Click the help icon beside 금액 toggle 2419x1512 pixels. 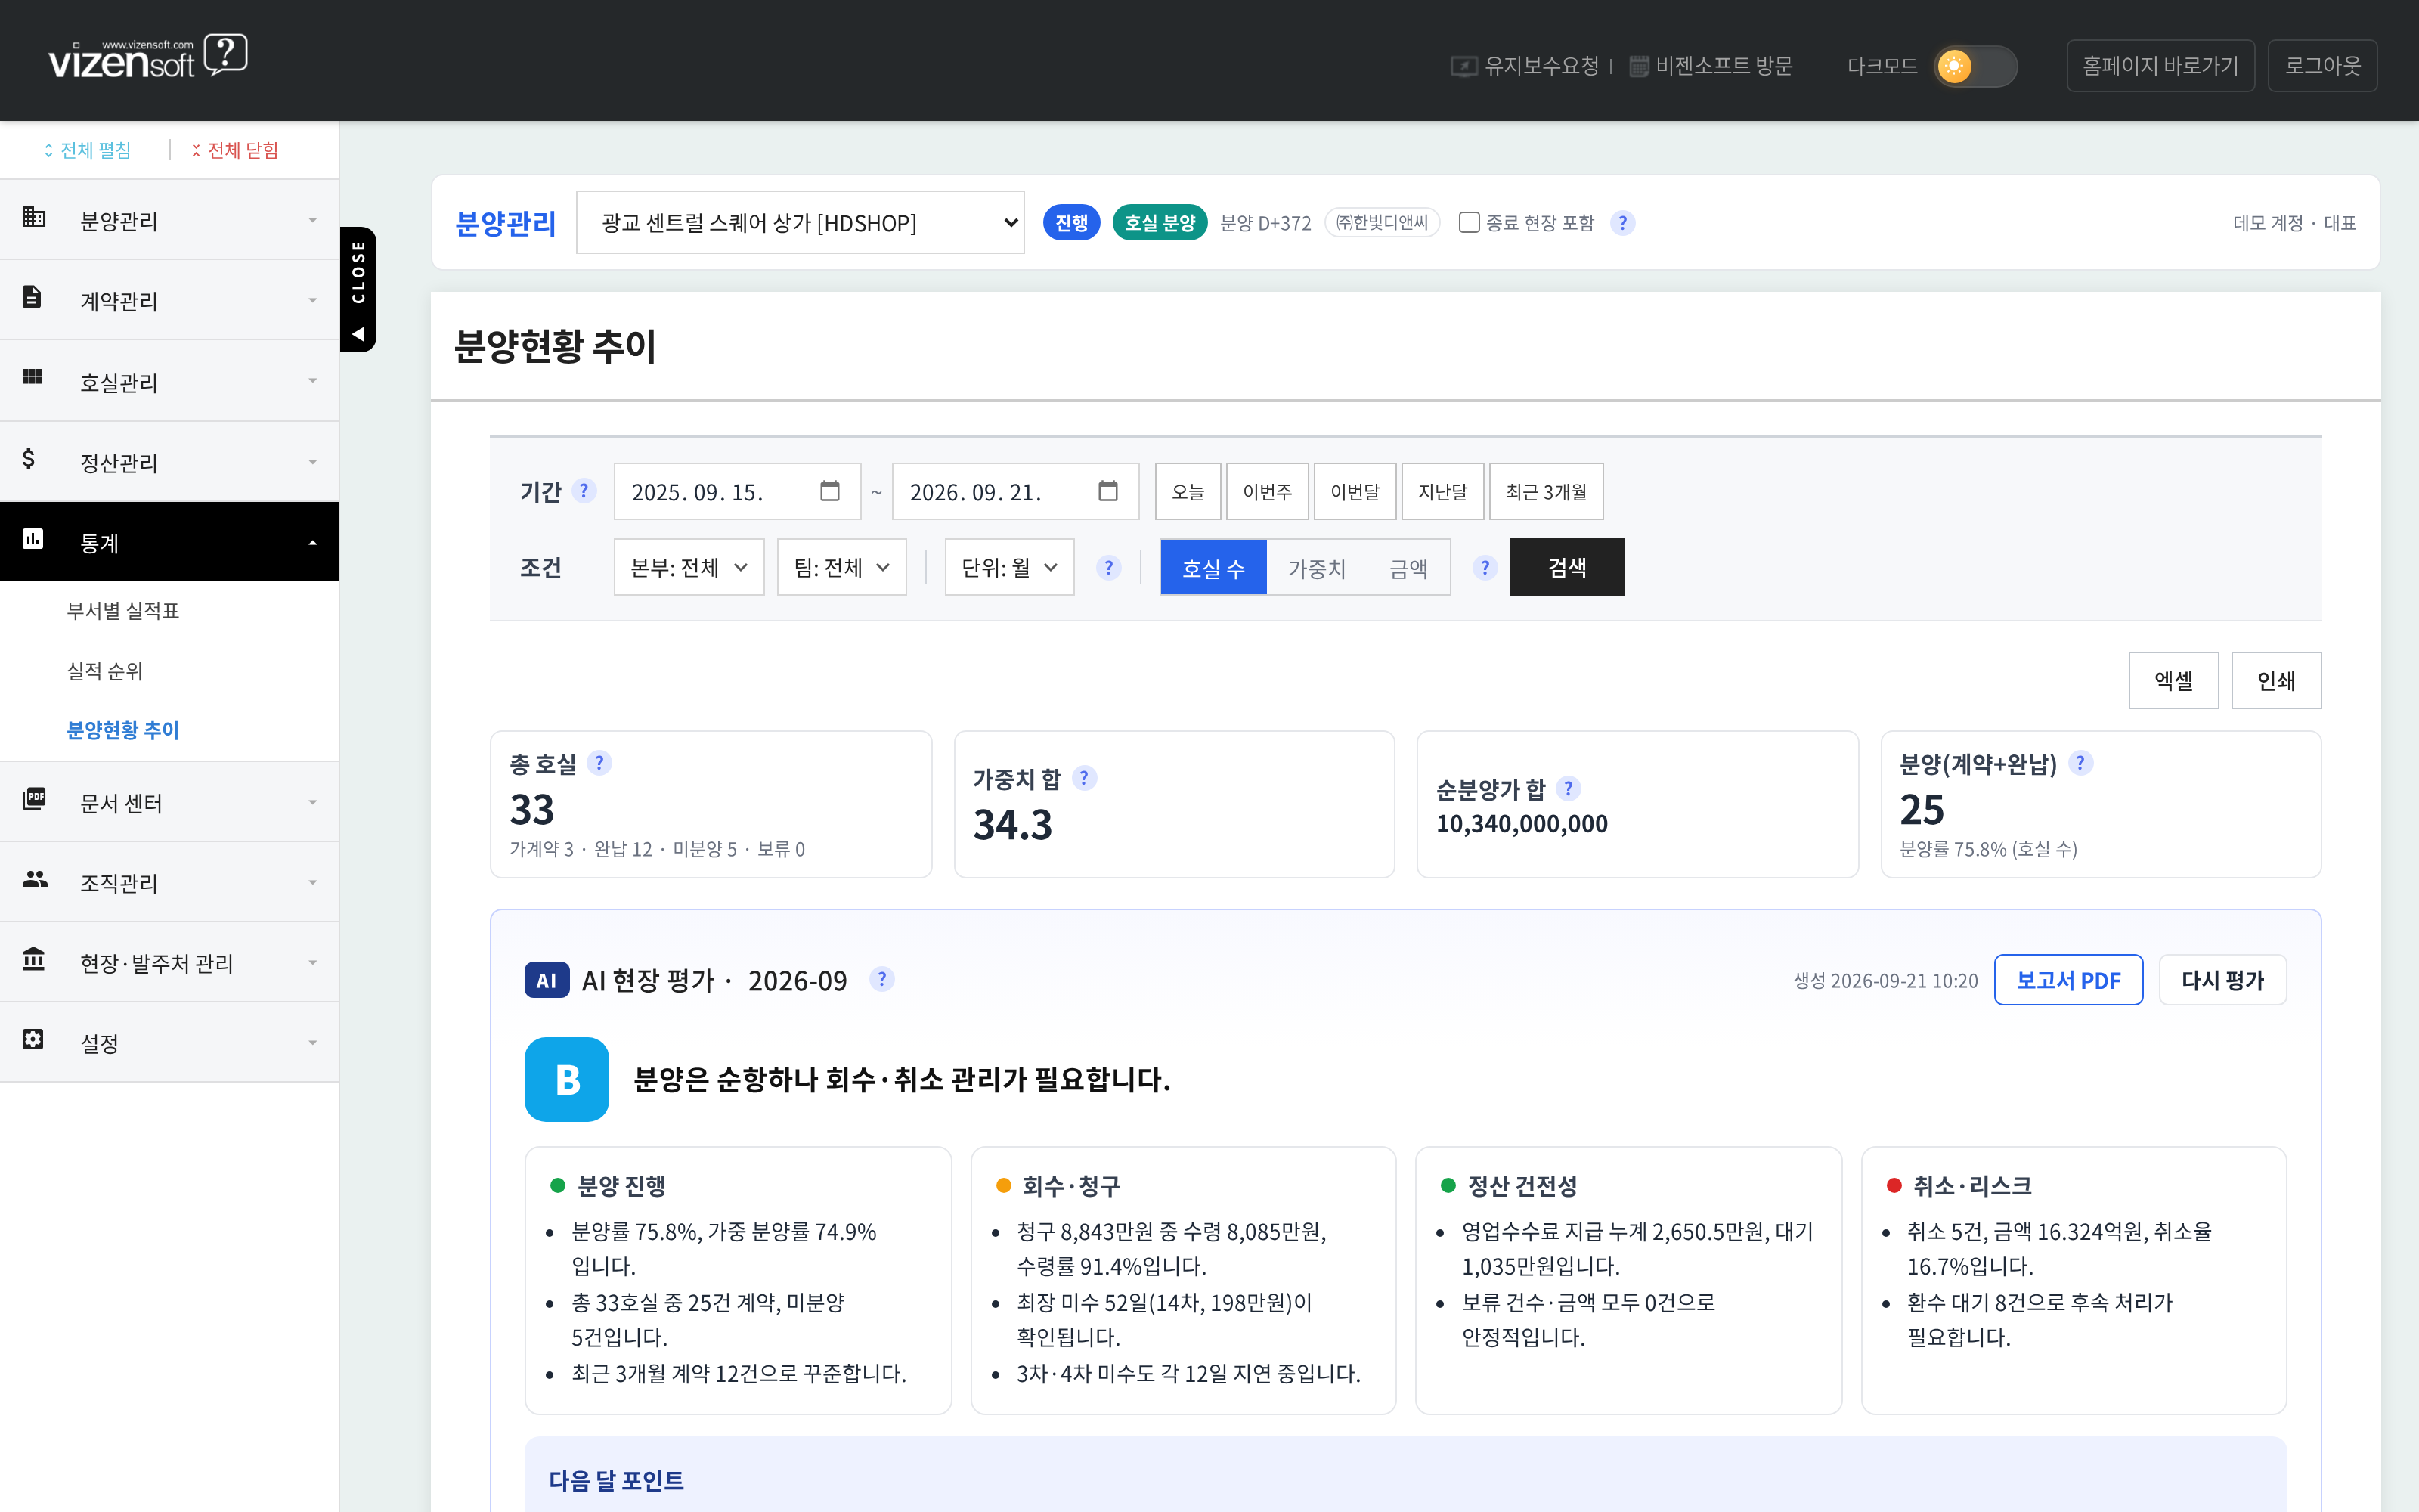click(x=1485, y=568)
